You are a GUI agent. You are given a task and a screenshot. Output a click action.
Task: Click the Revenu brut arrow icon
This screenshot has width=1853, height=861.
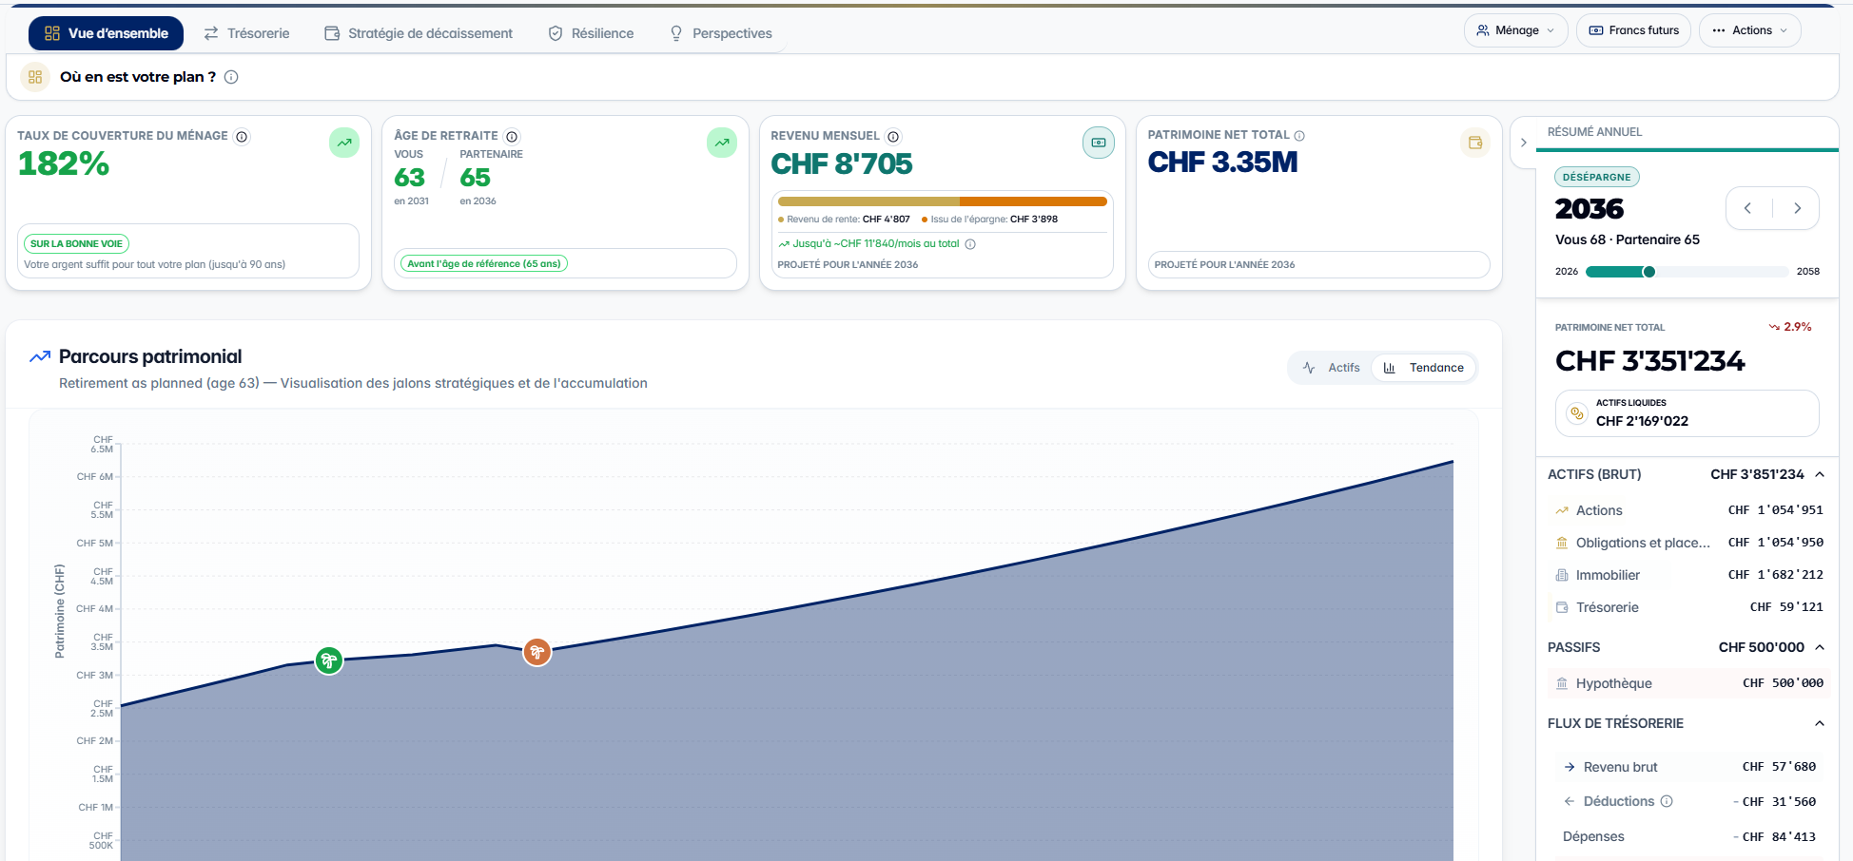coord(1570,767)
